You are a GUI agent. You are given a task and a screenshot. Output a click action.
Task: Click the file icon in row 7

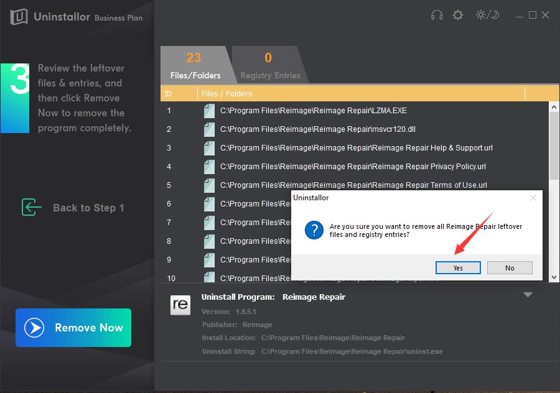[209, 223]
